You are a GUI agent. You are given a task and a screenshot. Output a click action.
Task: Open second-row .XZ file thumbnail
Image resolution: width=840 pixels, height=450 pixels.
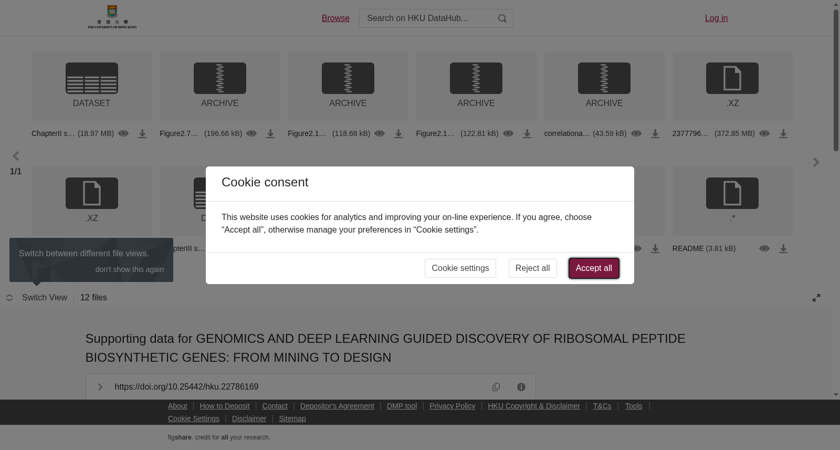91,201
